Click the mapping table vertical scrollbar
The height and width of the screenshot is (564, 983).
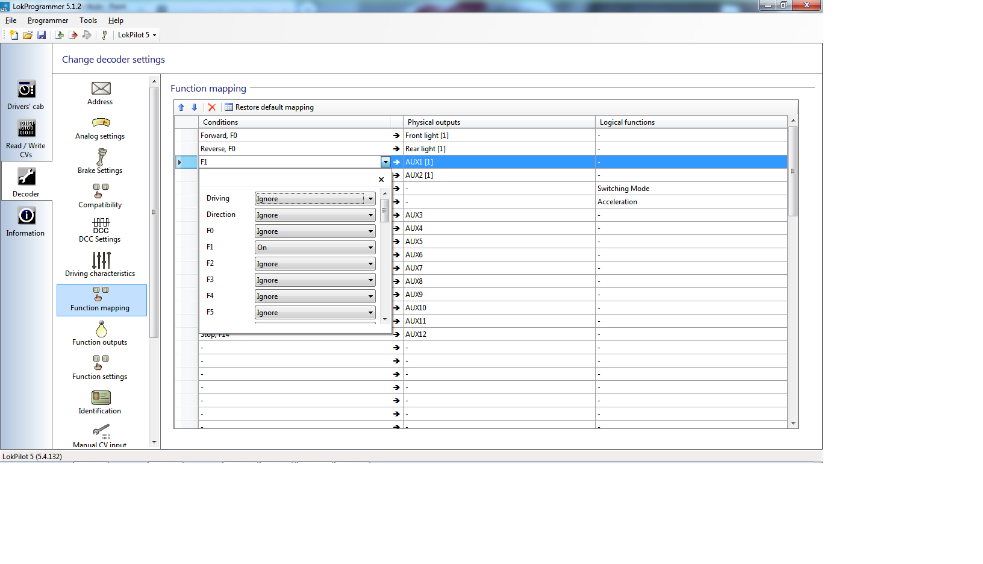click(x=793, y=271)
